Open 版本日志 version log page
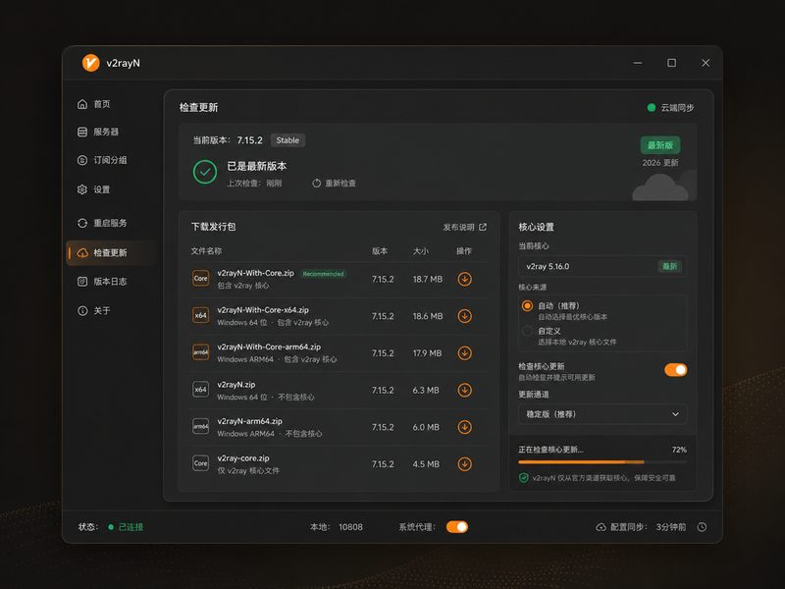The height and width of the screenshot is (589, 785). coord(102,282)
